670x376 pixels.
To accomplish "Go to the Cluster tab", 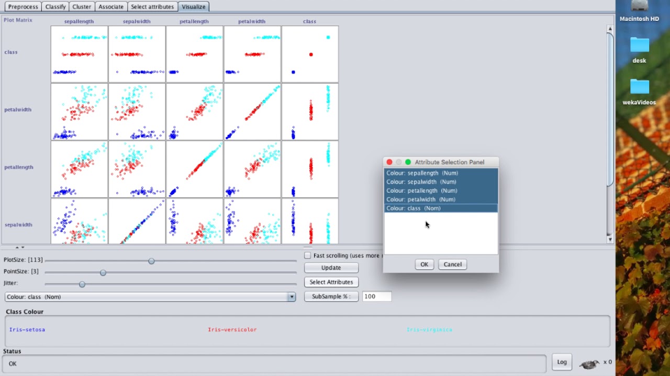I will (x=82, y=7).
